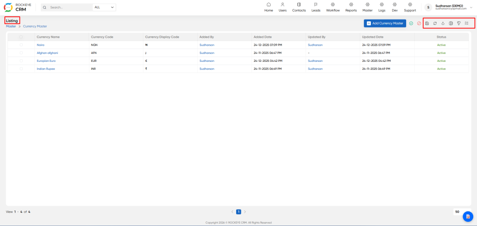Select the Europian Euro row checkbox
The width and height of the screenshot is (477, 226).
pos(21,61)
